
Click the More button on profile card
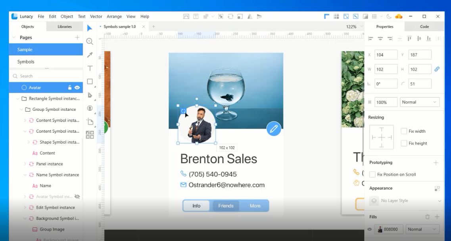255,206
